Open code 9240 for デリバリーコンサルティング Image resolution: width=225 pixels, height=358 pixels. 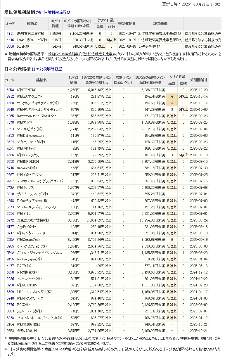pos(10,110)
